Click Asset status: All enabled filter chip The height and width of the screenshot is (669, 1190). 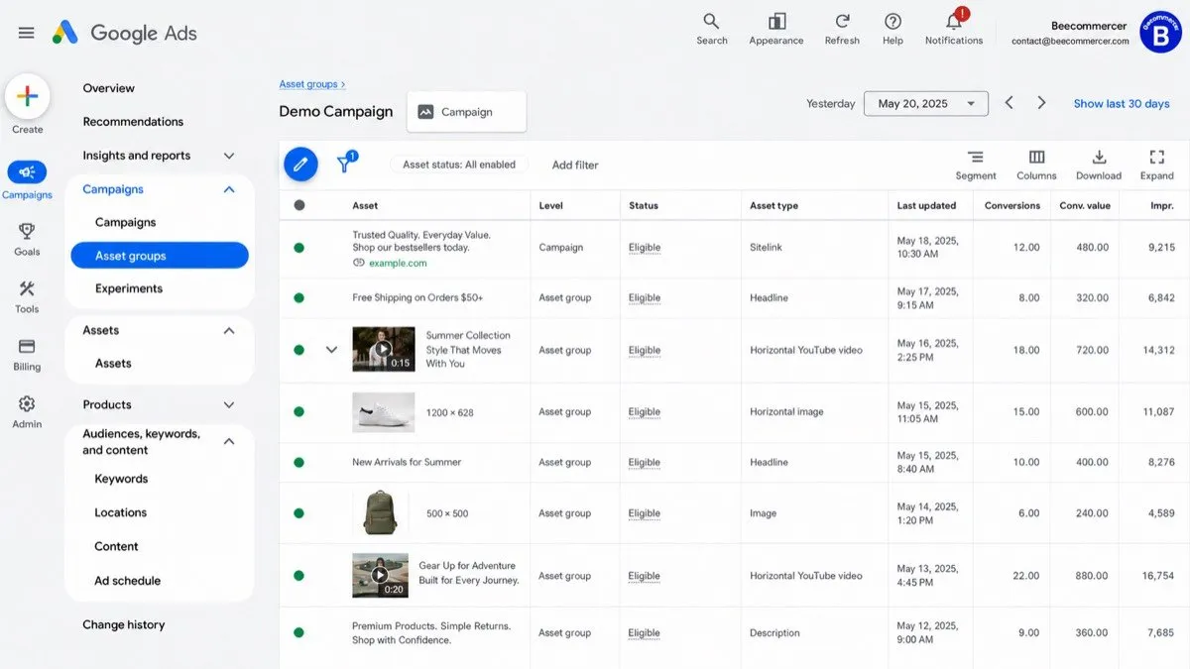pos(459,165)
